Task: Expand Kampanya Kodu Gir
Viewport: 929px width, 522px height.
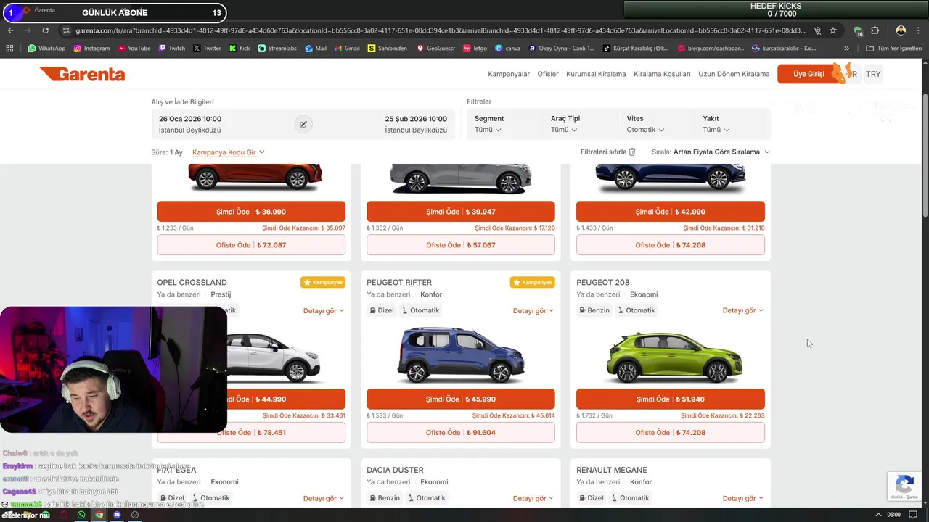Action: pos(229,152)
